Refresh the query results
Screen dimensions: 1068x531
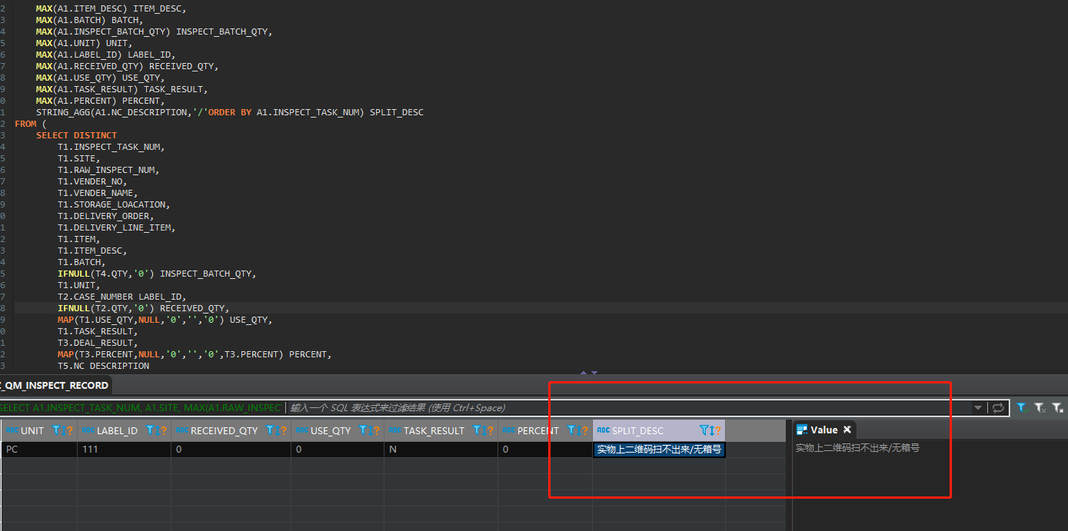[x=997, y=407]
